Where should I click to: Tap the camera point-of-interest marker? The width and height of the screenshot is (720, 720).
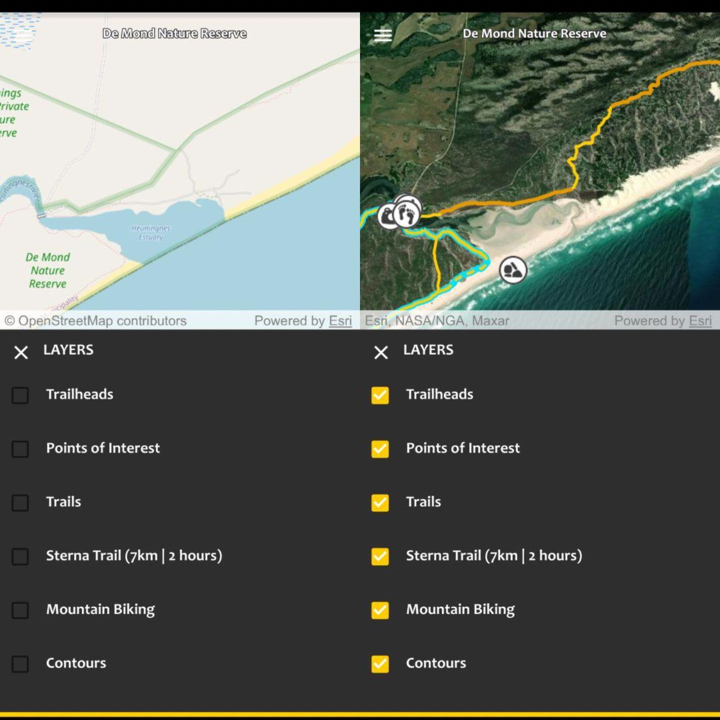(x=386, y=216)
